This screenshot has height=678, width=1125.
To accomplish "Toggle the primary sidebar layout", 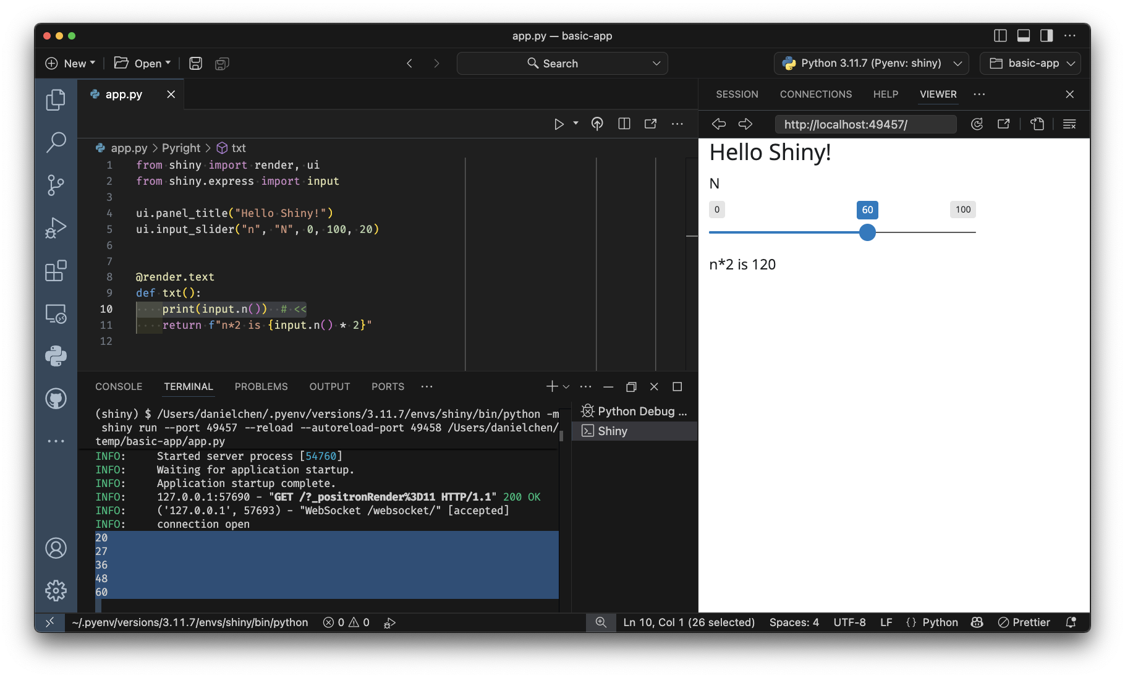I will (1000, 36).
